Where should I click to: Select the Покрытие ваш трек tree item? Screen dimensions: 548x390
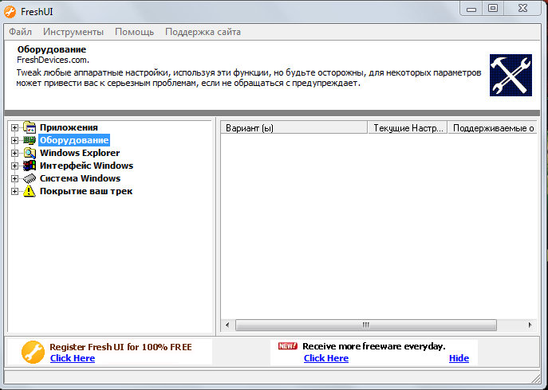point(86,191)
